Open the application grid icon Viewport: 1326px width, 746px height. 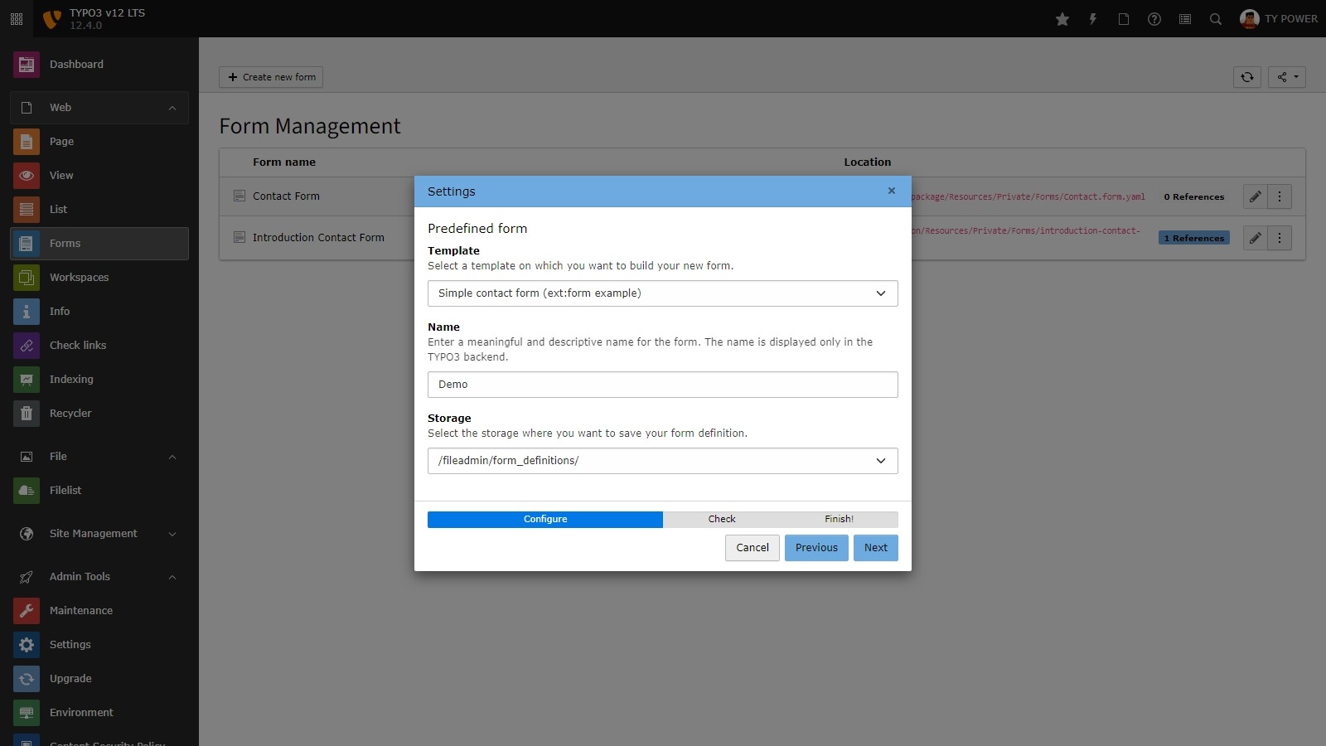point(17,18)
